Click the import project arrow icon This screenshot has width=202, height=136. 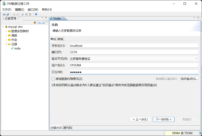40,22
